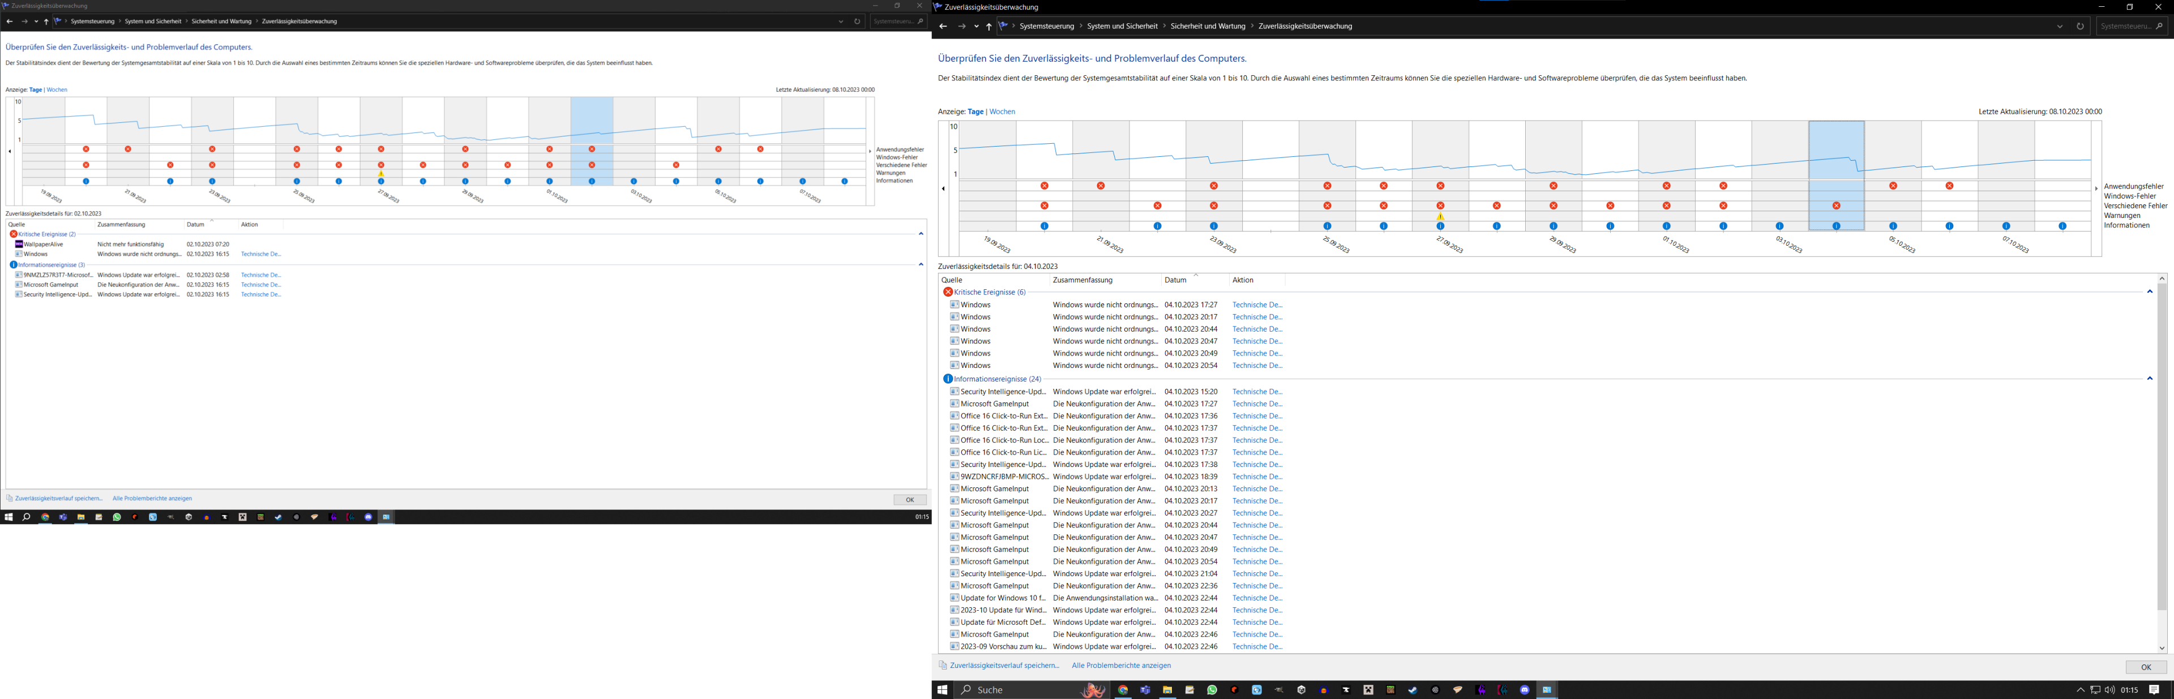The width and height of the screenshot is (2174, 699).
Task: Sort by Datum column in the 04.10.2023 list
Action: pos(1175,280)
